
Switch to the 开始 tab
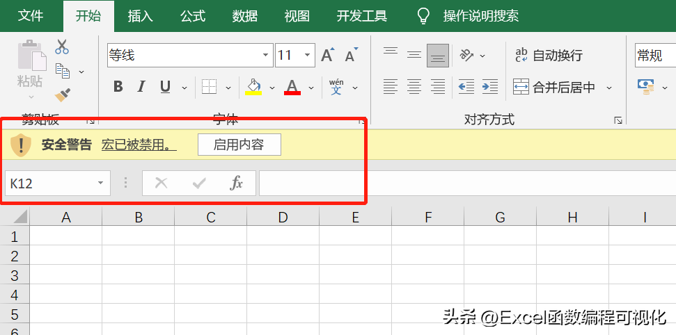[x=88, y=16]
